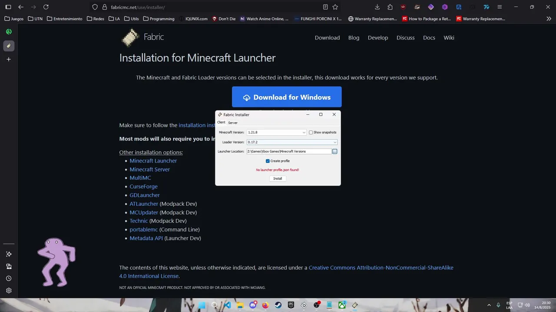The width and height of the screenshot is (556, 312).
Task: Open Creative Commons license link
Action: [286, 272]
